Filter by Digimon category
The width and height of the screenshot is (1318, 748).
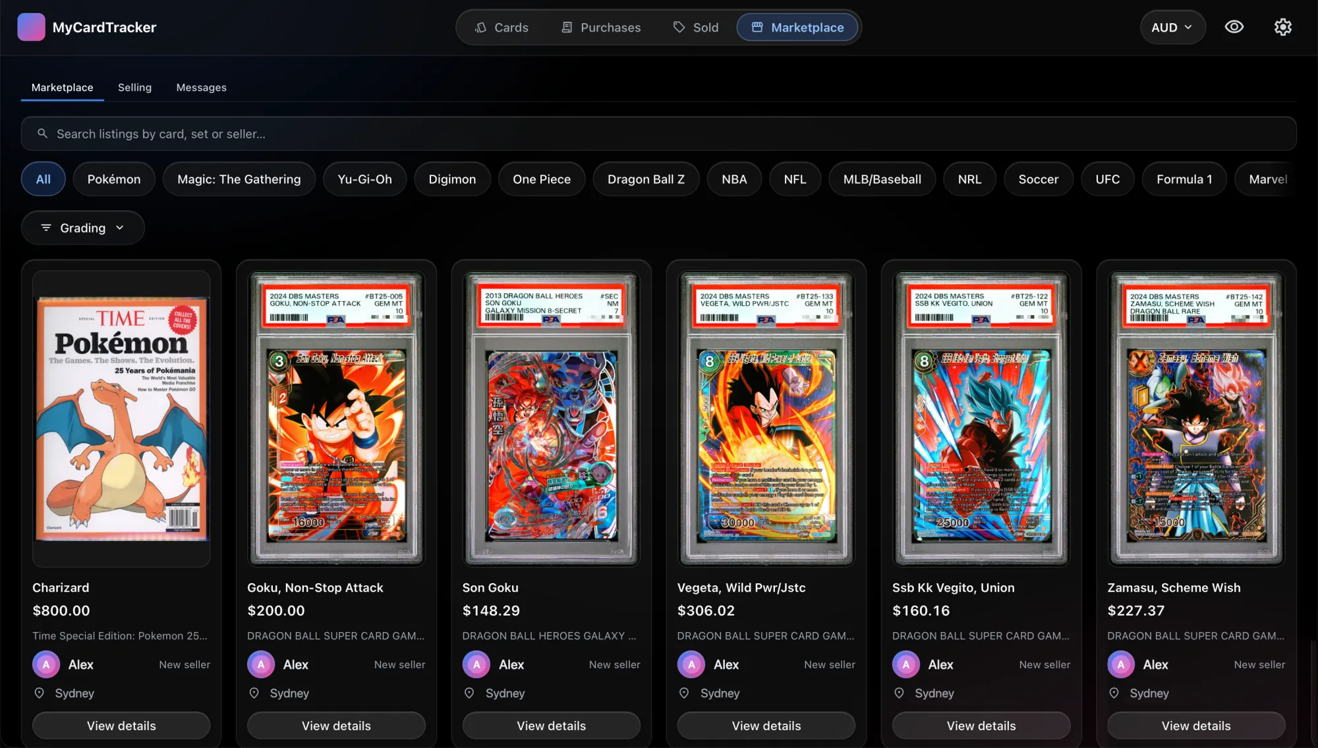point(452,179)
